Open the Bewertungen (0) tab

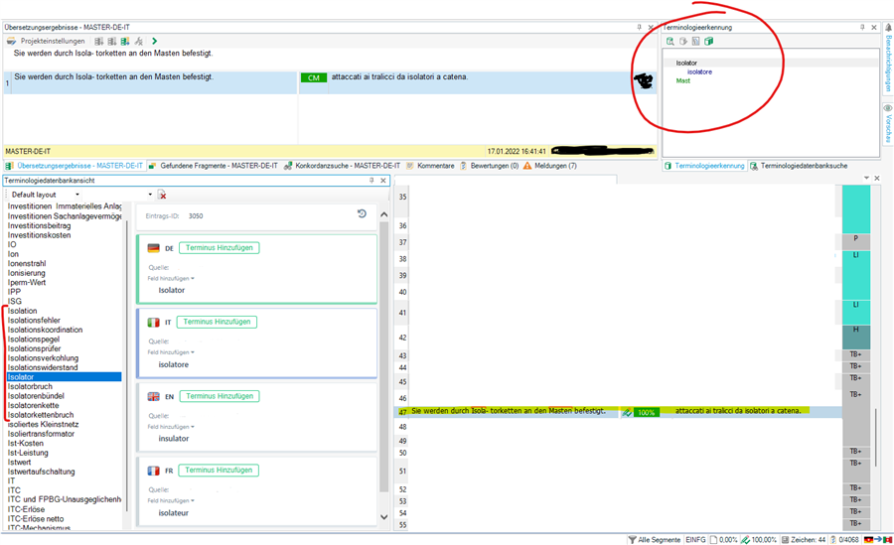pos(489,166)
